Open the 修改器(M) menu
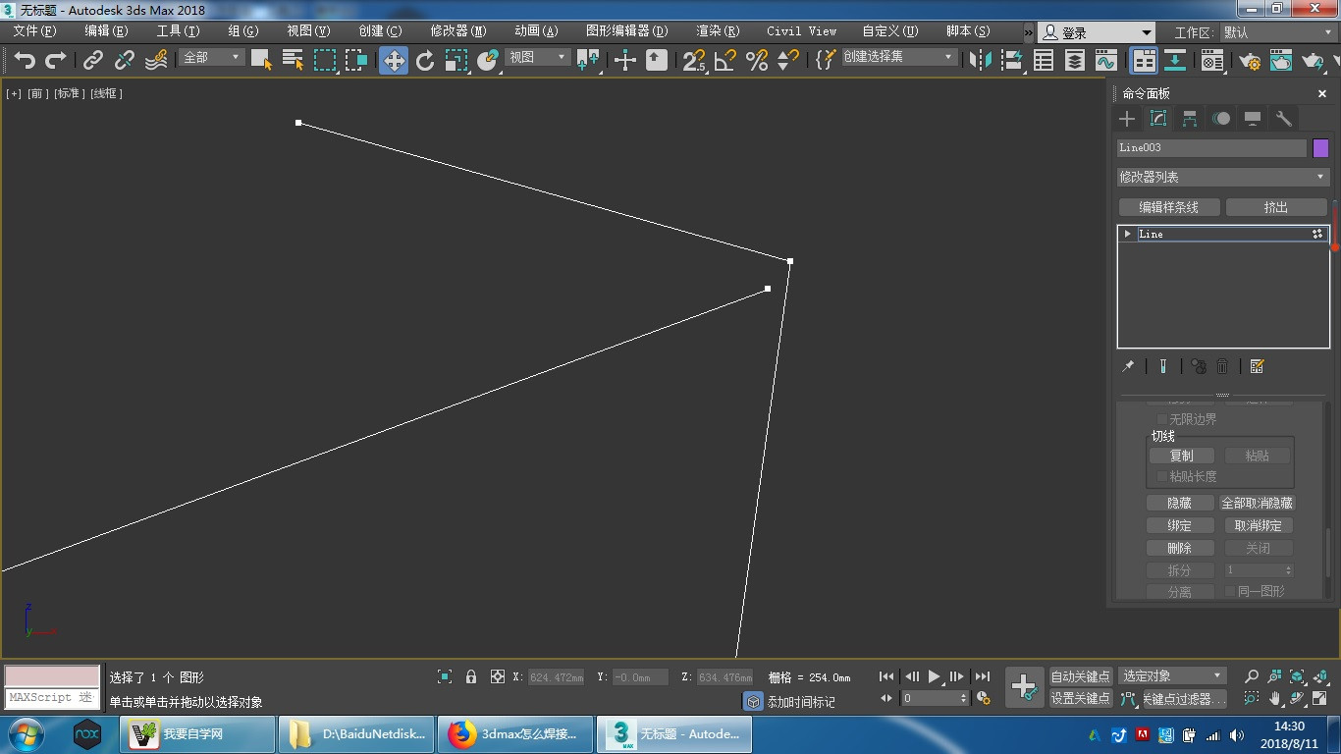Image resolution: width=1341 pixels, height=754 pixels. click(458, 31)
